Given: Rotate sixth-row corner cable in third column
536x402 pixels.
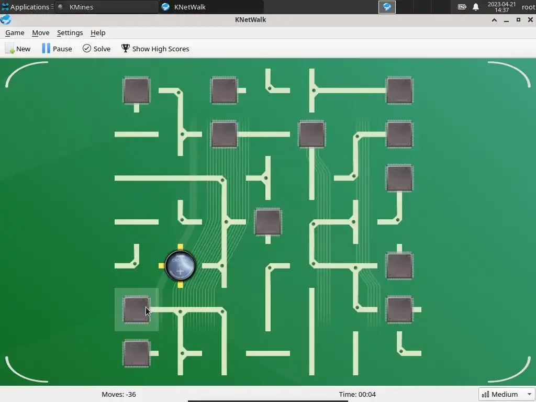Looking at the screenshot, I should [224, 309].
